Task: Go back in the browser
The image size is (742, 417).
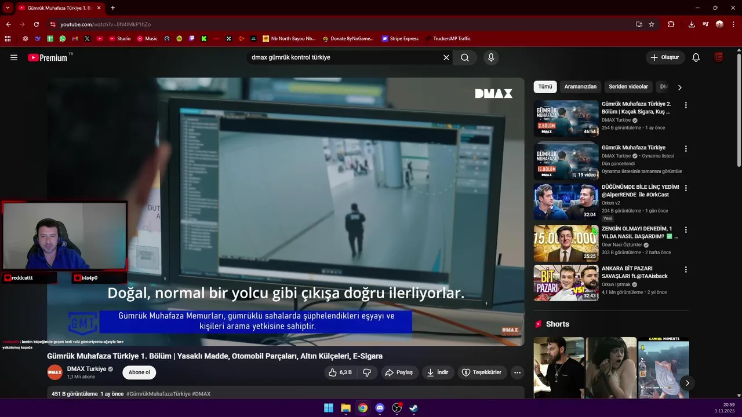Action: coord(8,24)
